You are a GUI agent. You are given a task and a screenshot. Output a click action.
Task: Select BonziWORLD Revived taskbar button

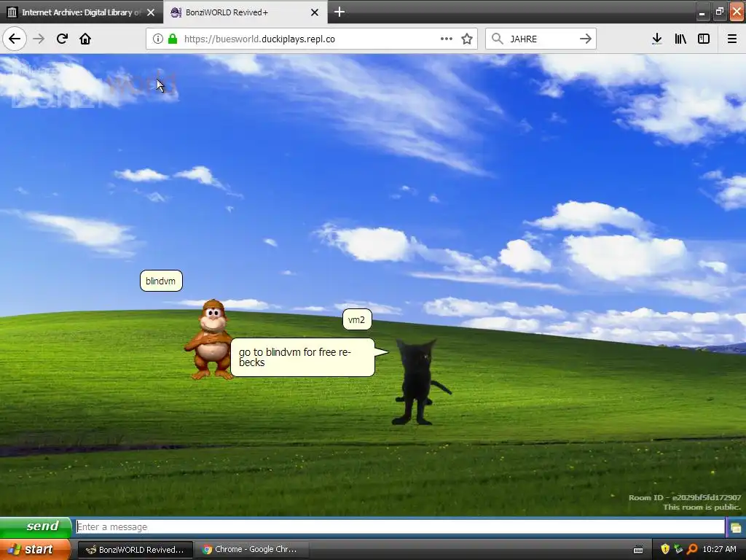click(x=135, y=550)
